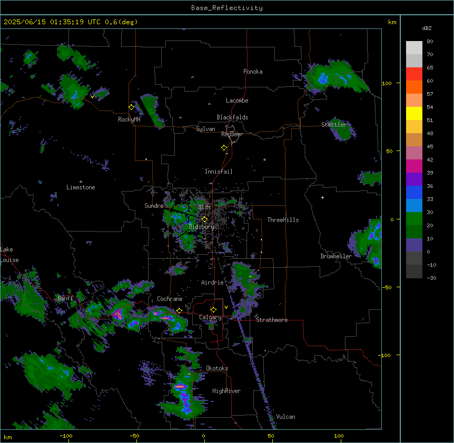Select the Limestone label
The height and width of the screenshot is (443, 454).
click(x=81, y=187)
